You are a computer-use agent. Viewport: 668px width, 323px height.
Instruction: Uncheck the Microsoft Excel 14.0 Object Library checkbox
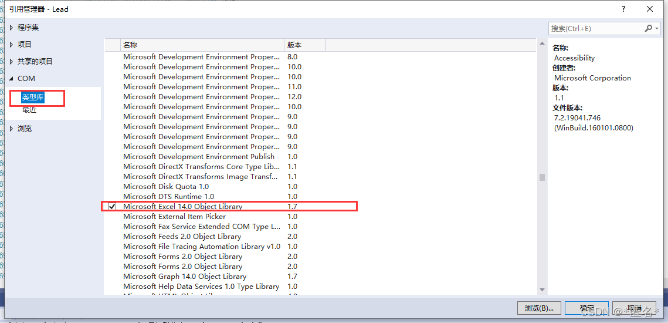pos(113,207)
